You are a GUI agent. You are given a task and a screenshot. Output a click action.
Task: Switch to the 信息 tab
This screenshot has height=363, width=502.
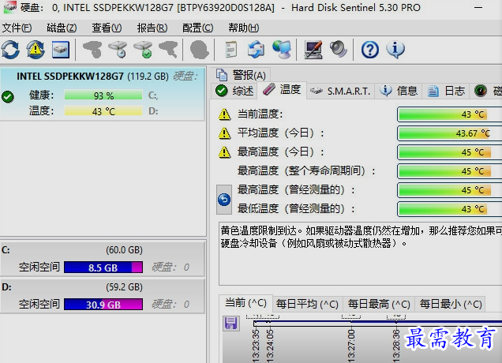point(399,91)
